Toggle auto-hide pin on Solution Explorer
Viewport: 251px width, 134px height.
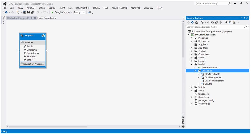point(244,18)
